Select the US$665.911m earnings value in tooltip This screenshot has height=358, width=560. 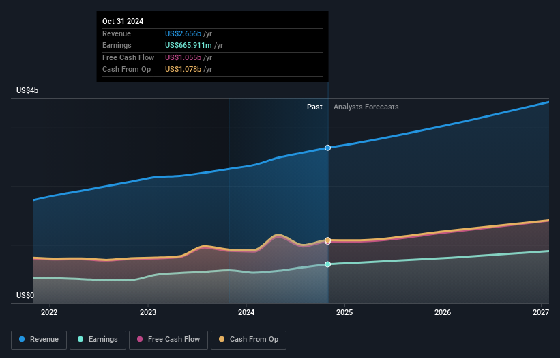click(x=188, y=45)
